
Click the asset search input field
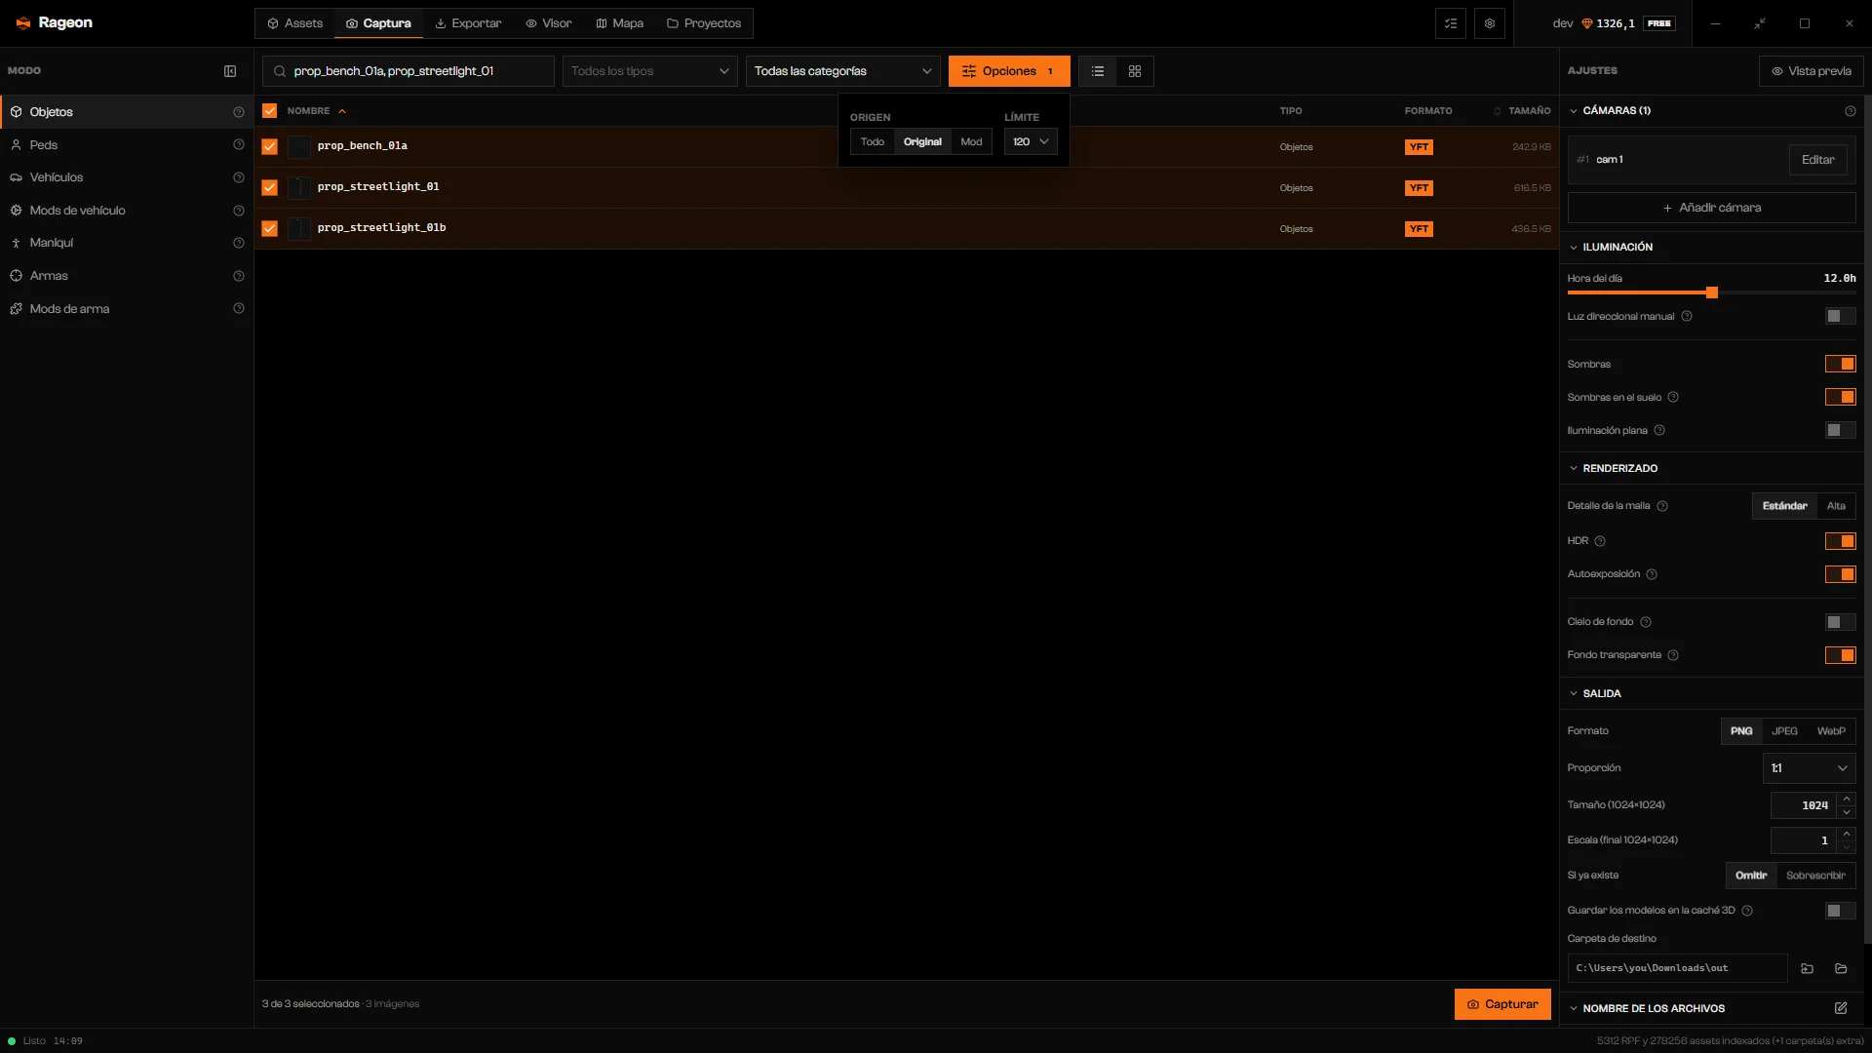tap(409, 71)
